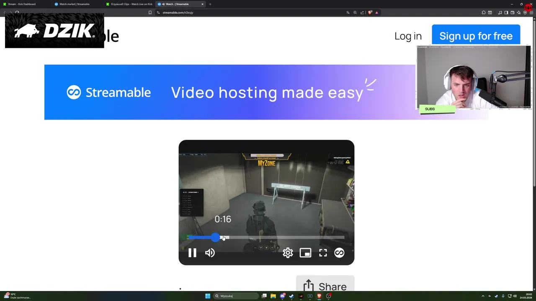
Task: Pause the Streamable video
Action: click(x=192, y=253)
